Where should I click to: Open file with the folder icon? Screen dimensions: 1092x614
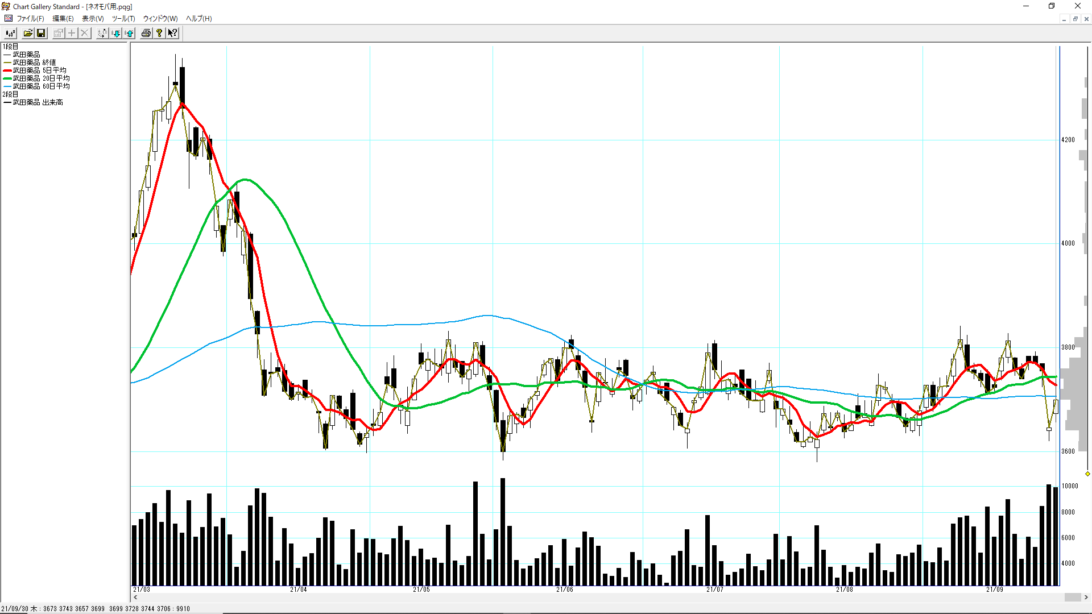[27, 33]
